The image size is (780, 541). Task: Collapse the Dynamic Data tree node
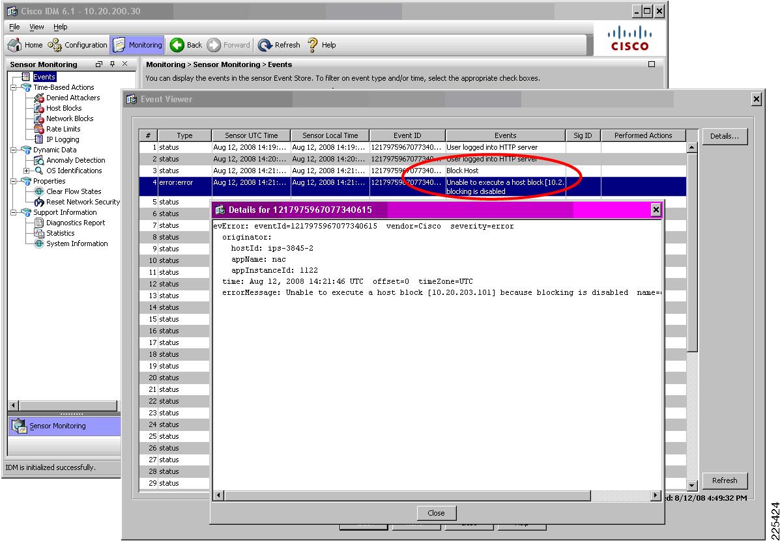pos(14,150)
